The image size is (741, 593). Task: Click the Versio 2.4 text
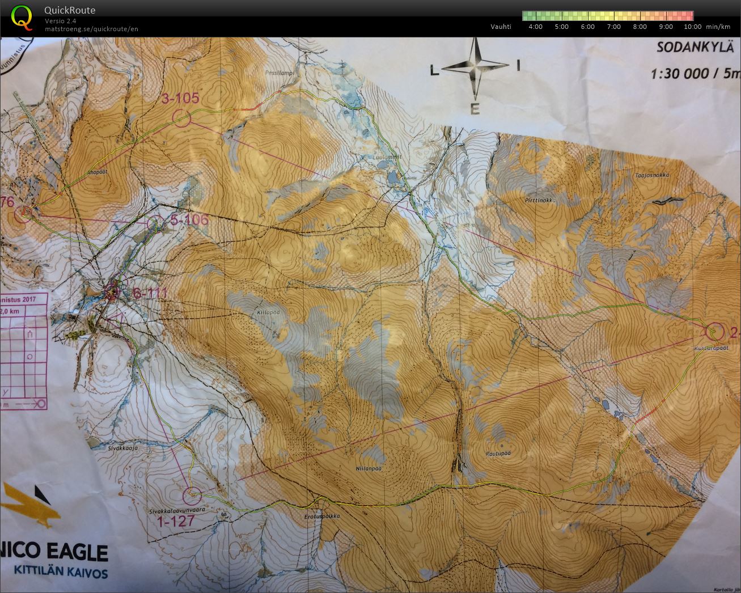point(61,21)
